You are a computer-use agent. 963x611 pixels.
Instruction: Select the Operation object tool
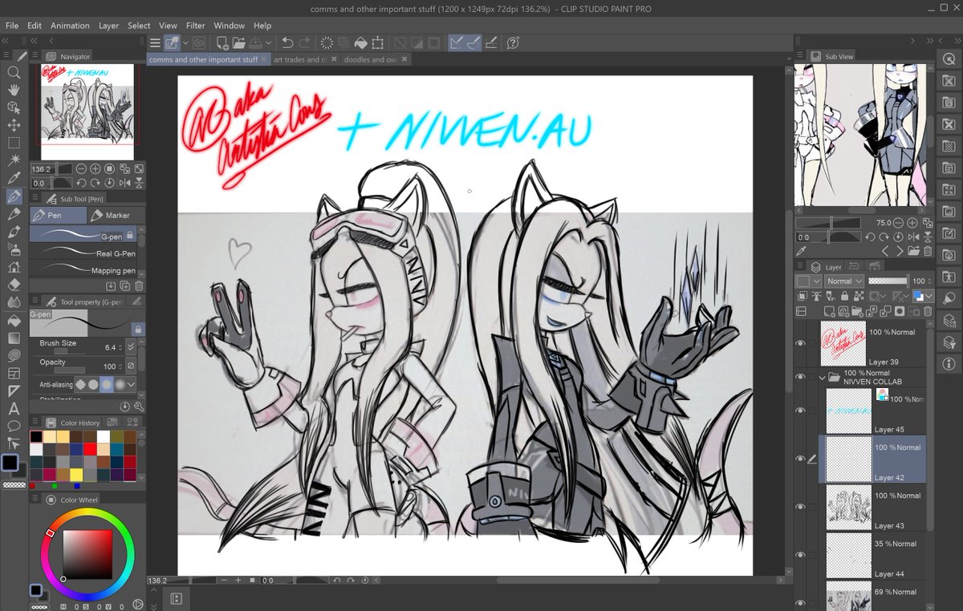point(14,107)
